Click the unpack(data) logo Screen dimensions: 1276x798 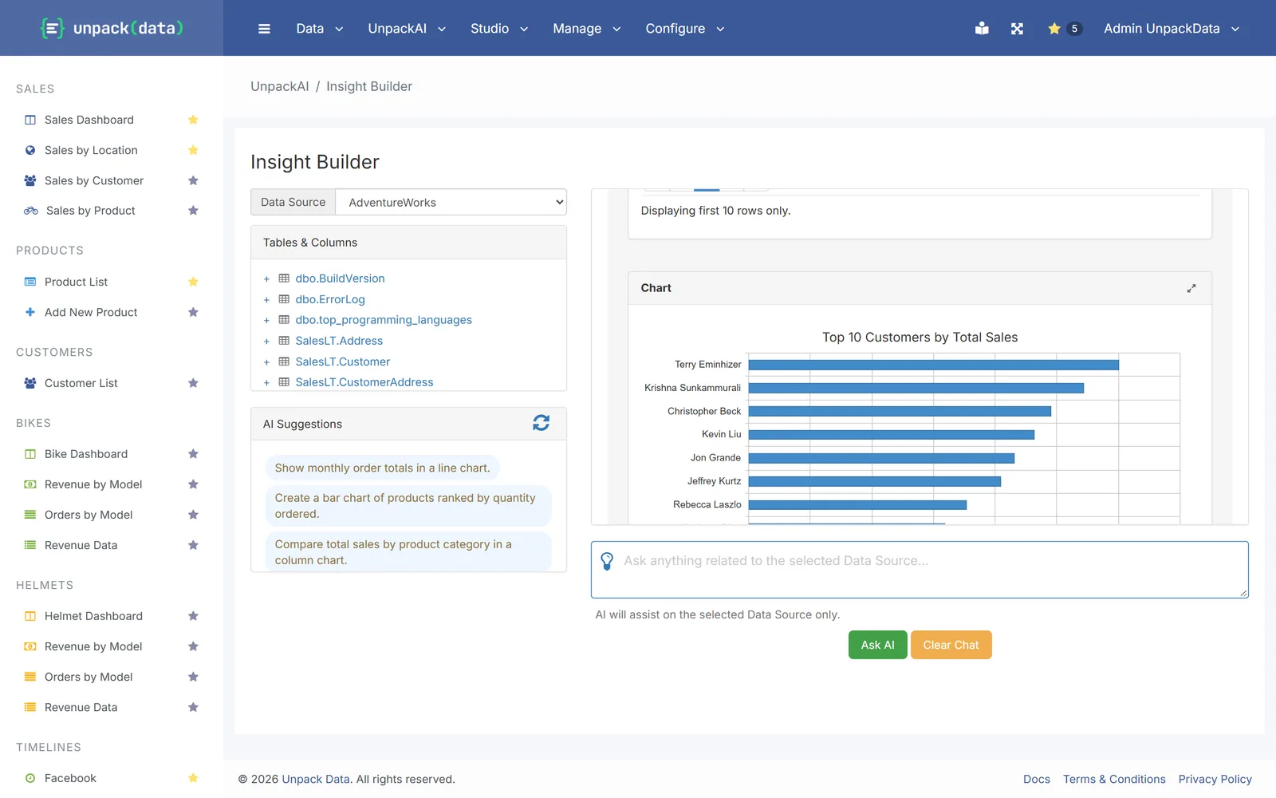[x=112, y=29]
